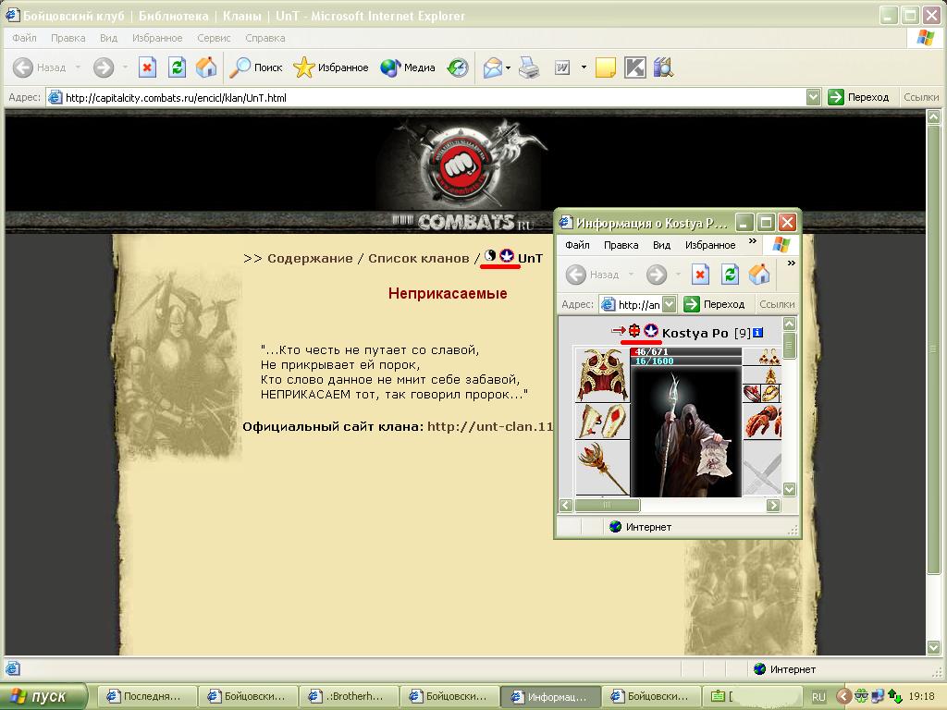Screen dimensions: 947x710
Task: Open the Справка menu
Action: (265, 38)
